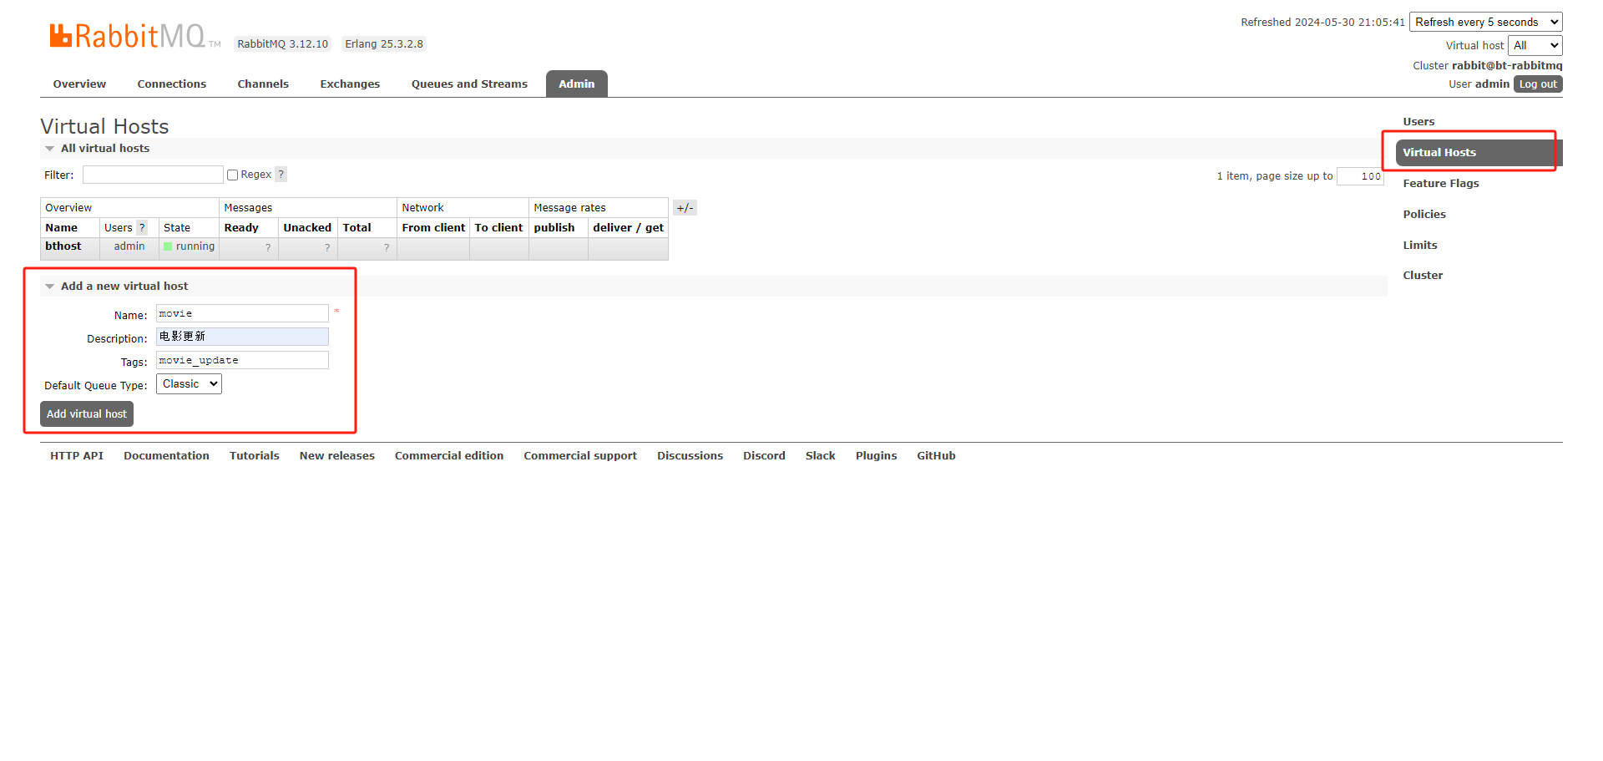The height and width of the screenshot is (761, 1603).
Task: Open the refresh interval dropdown
Action: coord(1485,23)
